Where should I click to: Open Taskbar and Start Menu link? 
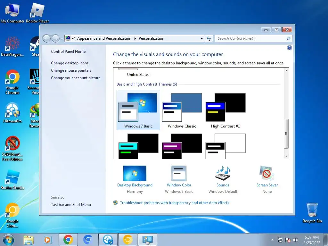pos(71,205)
